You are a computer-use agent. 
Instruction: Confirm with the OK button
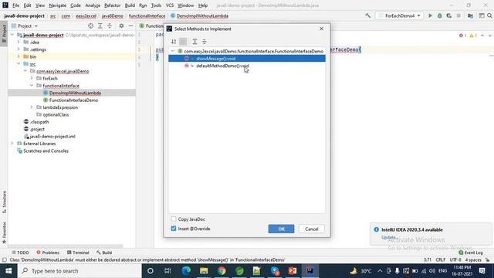281,229
